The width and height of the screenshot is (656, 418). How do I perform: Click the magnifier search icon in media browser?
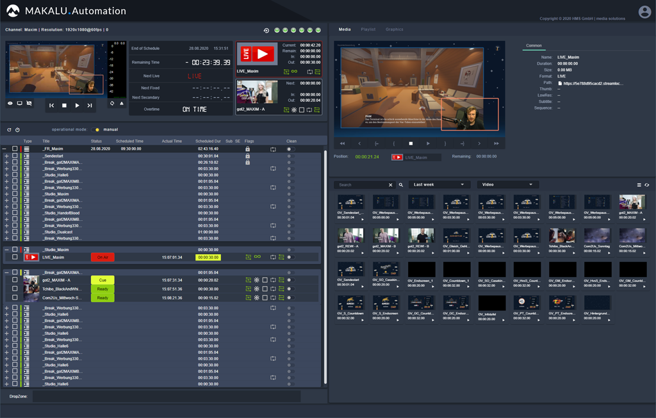click(401, 185)
